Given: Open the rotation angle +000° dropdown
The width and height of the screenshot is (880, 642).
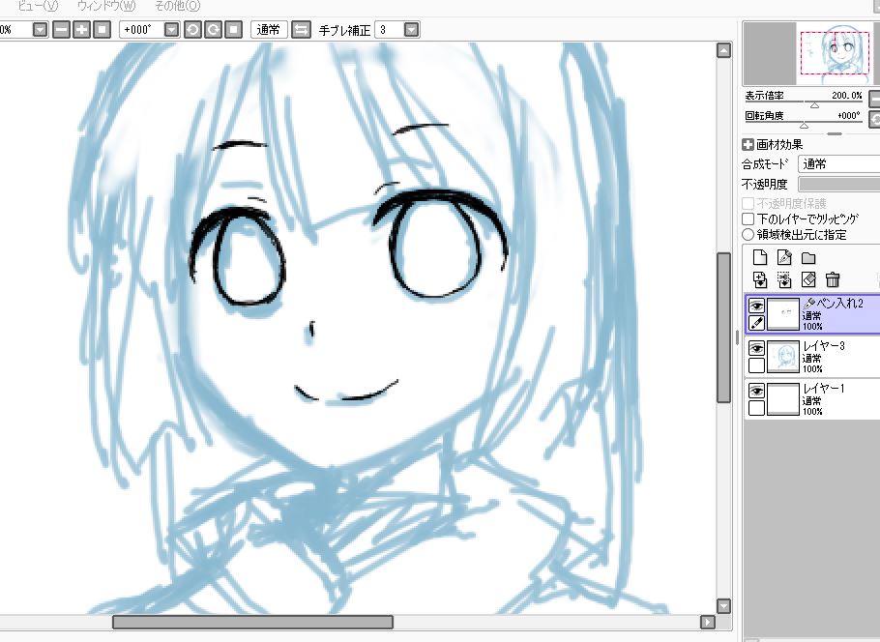Looking at the screenshot, I should [x=172, y=30].
